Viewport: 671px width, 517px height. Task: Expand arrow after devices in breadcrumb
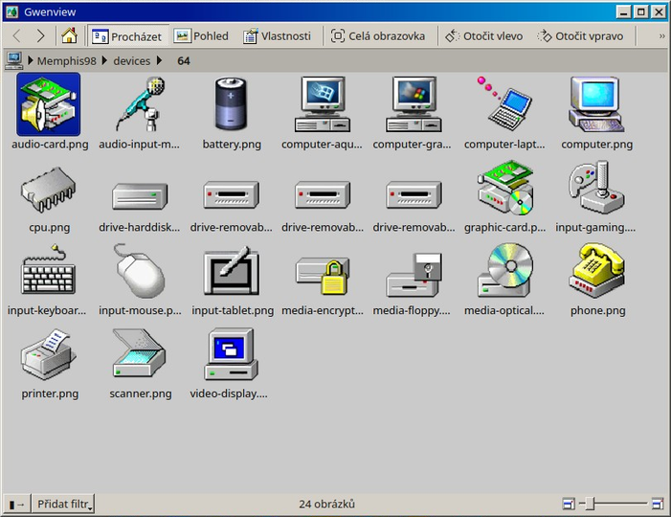159,60
